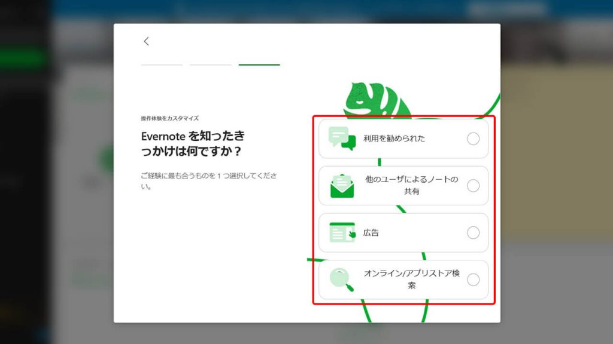Screen dimensions: 613x344
Task: Select the オンライン/アプリストア検索 radio button
Action: pyautogui.click(x=473, y=279)
